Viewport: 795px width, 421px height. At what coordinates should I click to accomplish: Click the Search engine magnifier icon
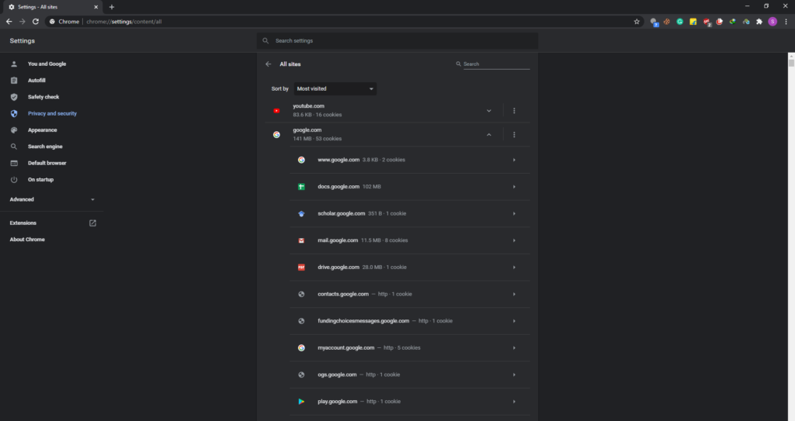14,147
